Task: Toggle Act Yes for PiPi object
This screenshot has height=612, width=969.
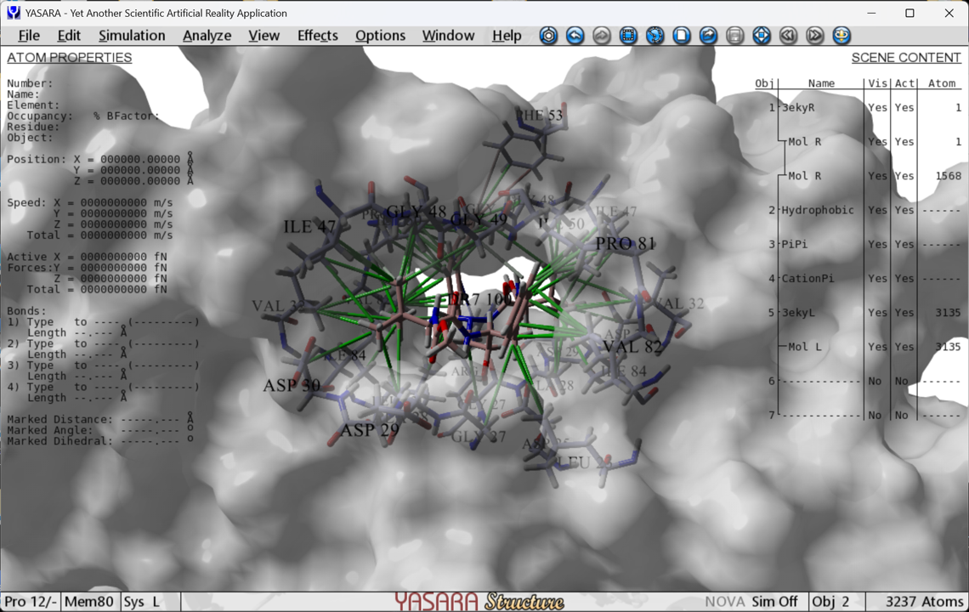Action: click(904, 244)
